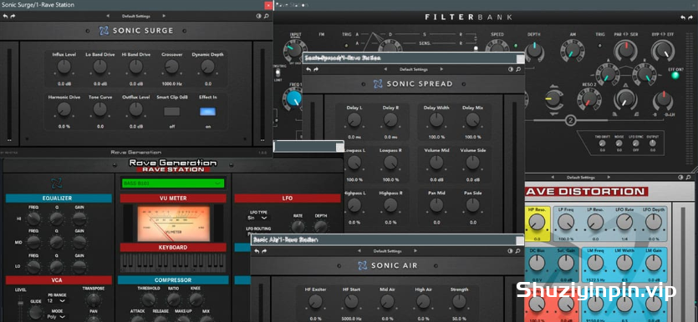The height and width of the screenshot is (322, 698).
Task: Adjust the Influx Level knob in Sonic Surge
Action: [x=64, y=67]
